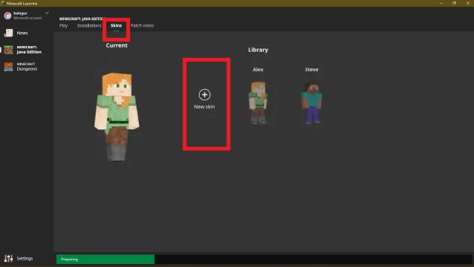
Task: Click the account username text
Action: pyautogui.click(x=20, y=13)
